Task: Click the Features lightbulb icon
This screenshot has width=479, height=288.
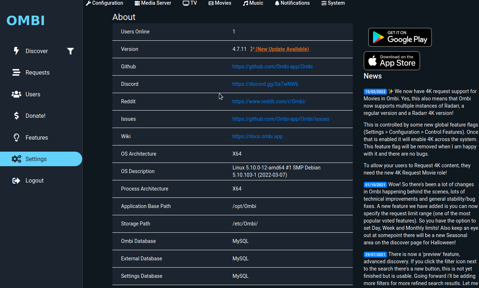Action: (x=16, y=137)
